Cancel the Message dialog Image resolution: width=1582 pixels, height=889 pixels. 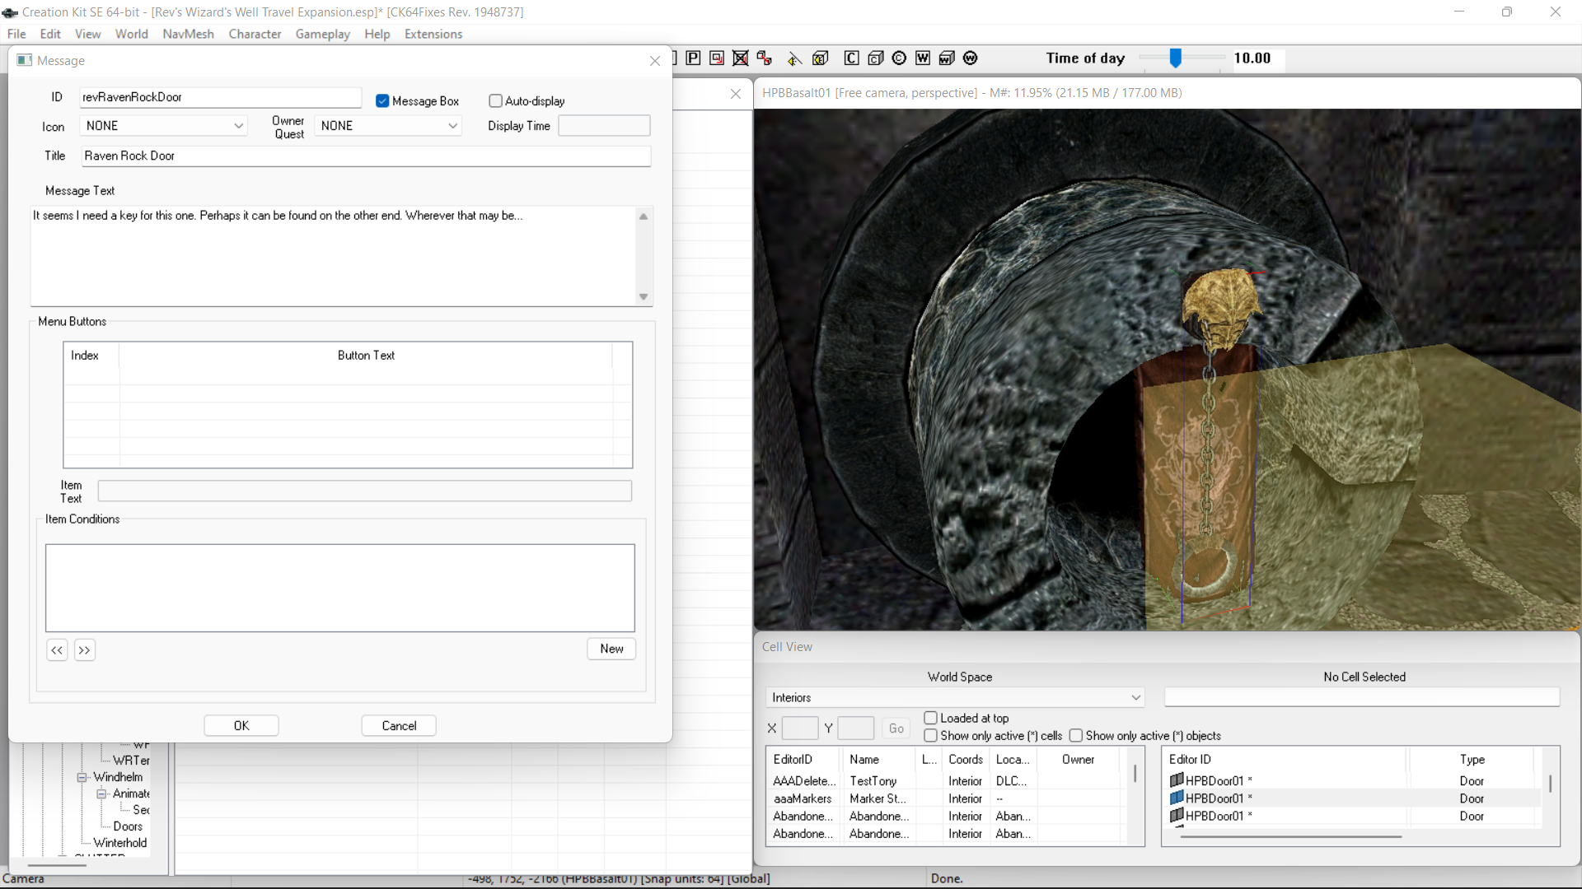click(x=399, y=725)
